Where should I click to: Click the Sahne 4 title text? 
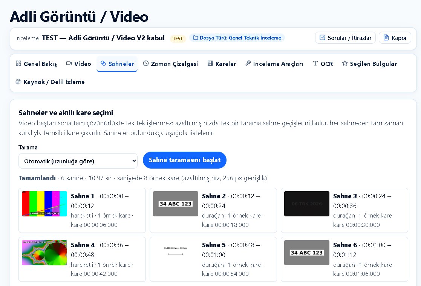click(x=83, y=245)
